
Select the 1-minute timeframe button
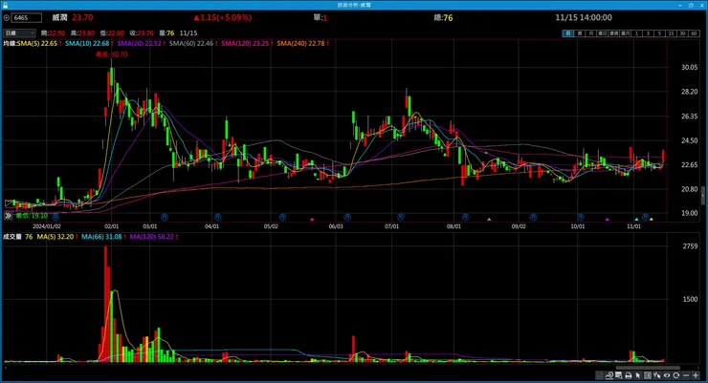636,32
